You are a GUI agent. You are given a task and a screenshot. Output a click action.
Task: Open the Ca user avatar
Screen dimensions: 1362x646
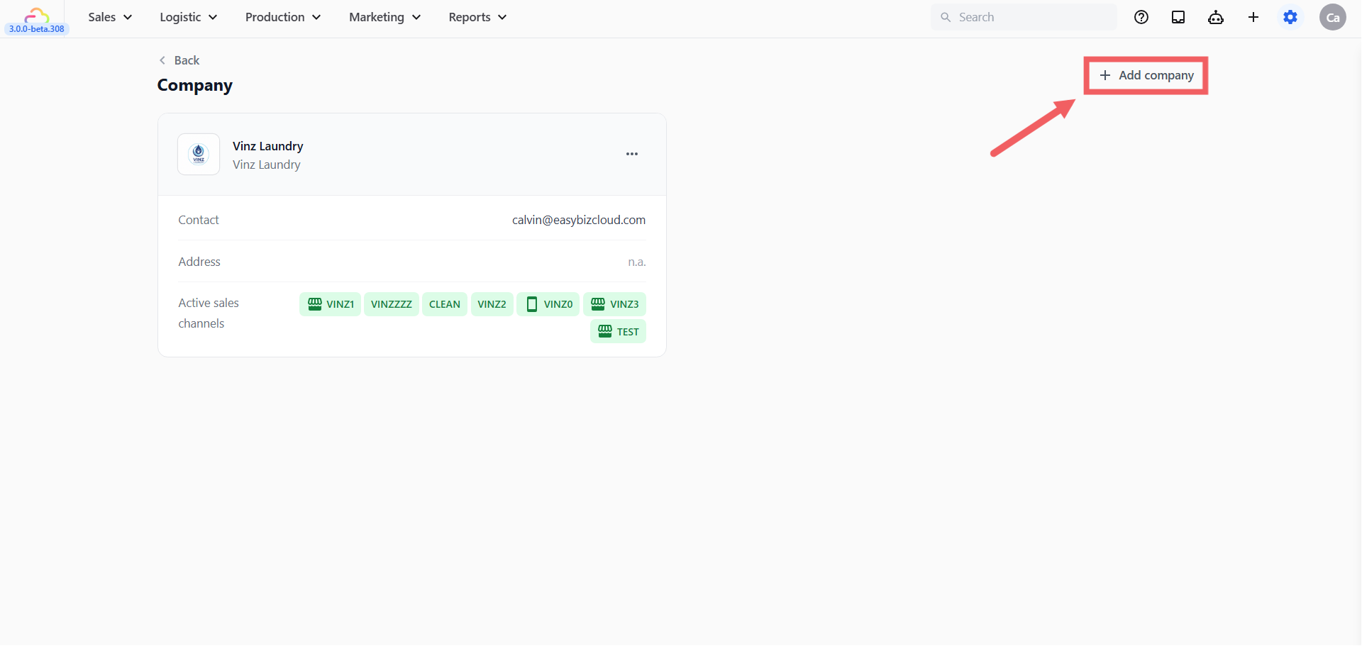[1333, 17]
